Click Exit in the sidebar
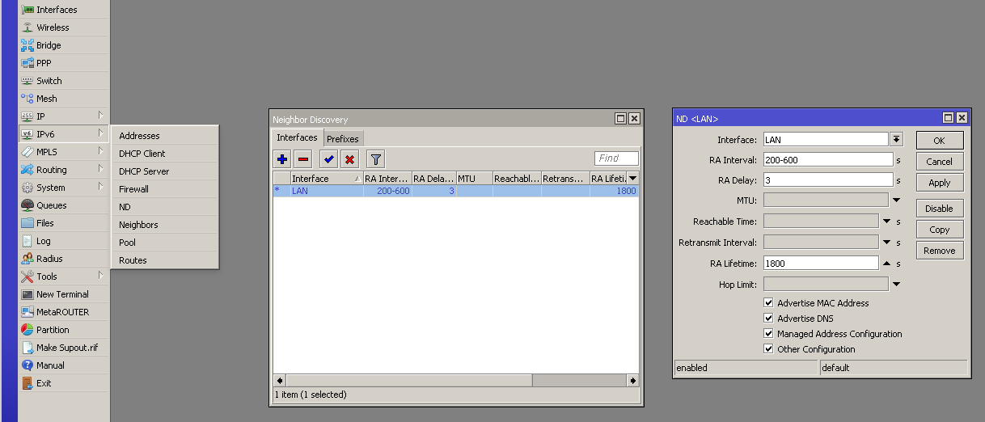This screenshot has height=422, width=985. tap(63, 383)
